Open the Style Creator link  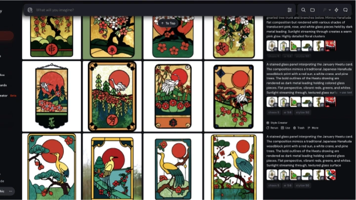click(277, 122)
